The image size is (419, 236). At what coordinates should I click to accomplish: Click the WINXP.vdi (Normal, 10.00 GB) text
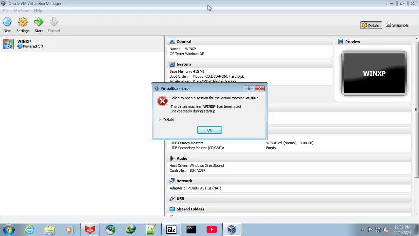290,143
